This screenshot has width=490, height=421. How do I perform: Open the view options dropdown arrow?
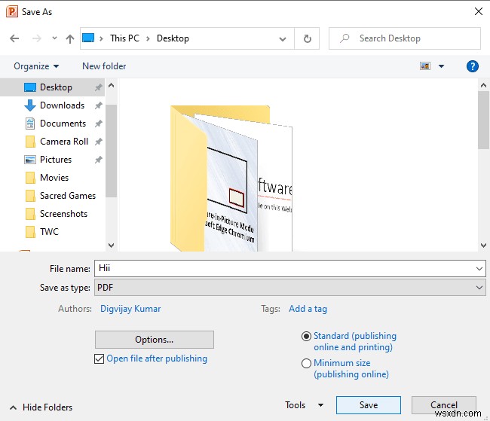coord(441,66)
